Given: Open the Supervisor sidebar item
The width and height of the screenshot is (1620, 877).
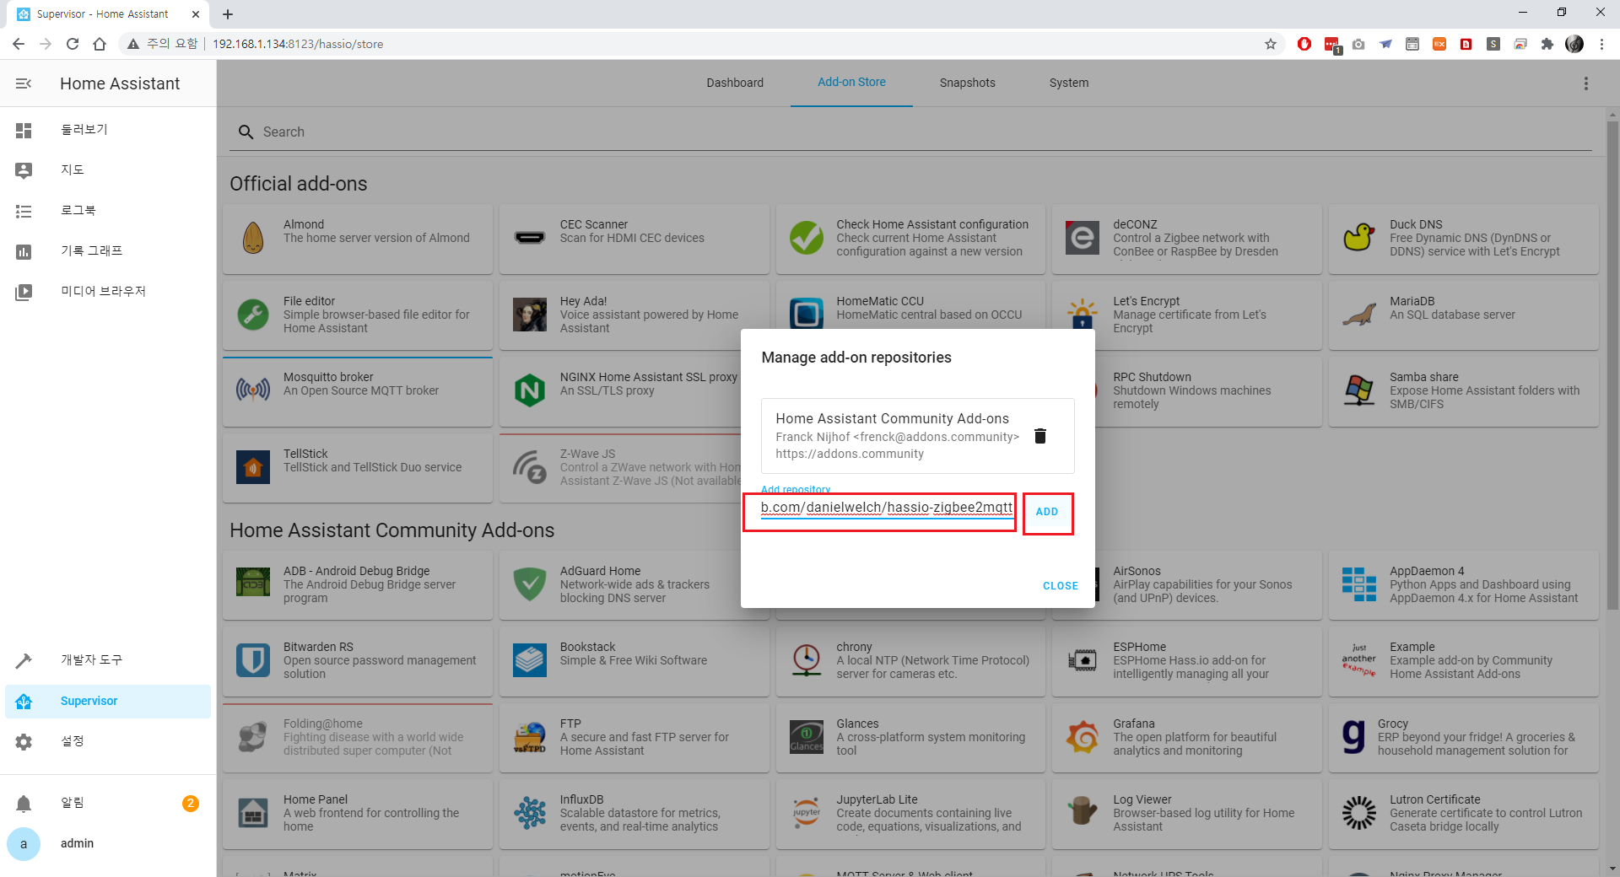Looking at the screenshot, I should coord(108,701).
